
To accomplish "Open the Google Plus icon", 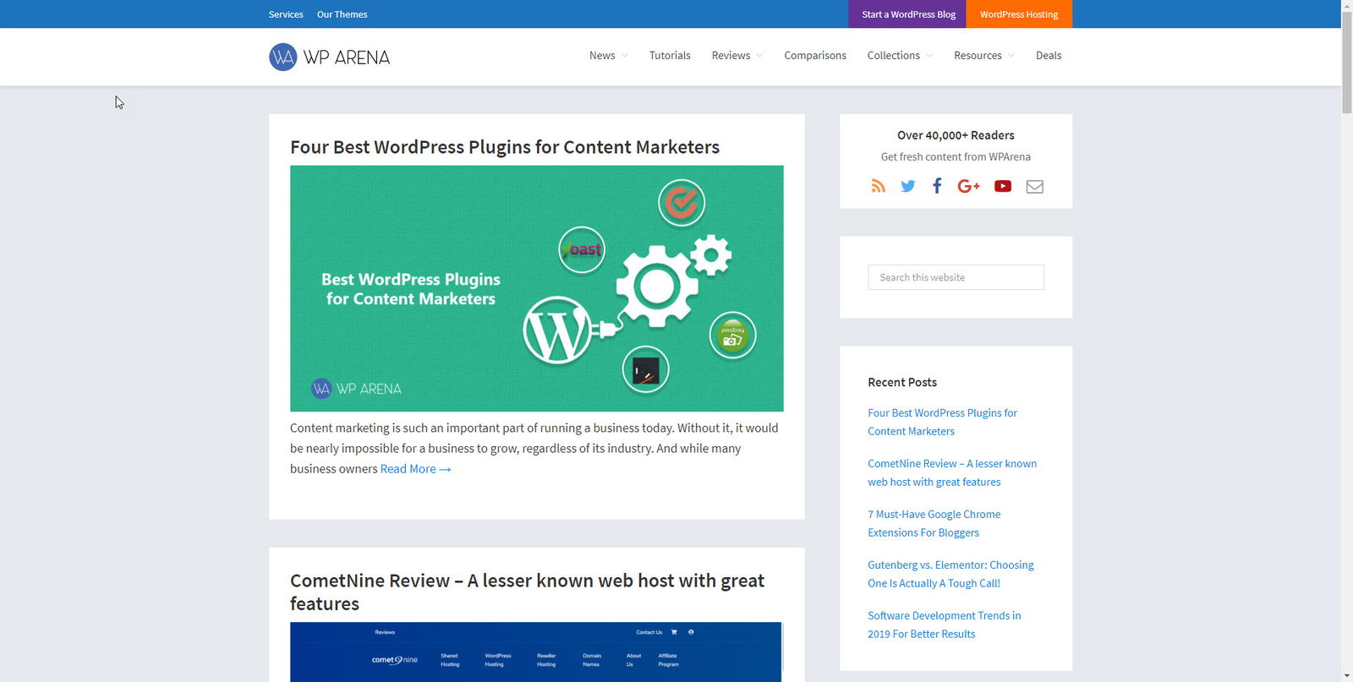I will [968, 186].
